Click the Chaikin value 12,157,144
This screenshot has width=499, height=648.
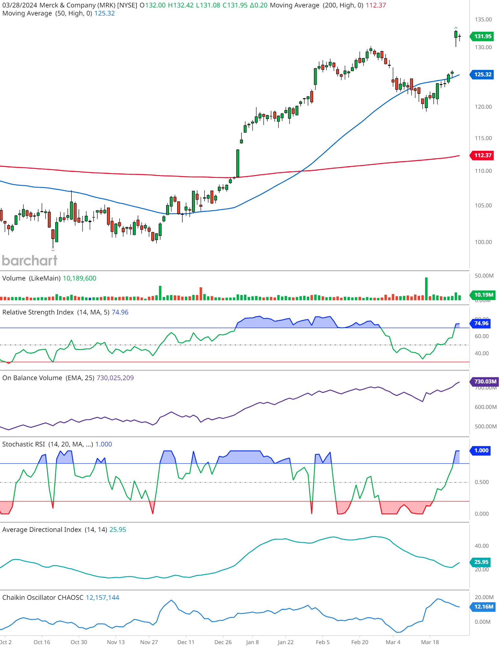tap(102, 598)
